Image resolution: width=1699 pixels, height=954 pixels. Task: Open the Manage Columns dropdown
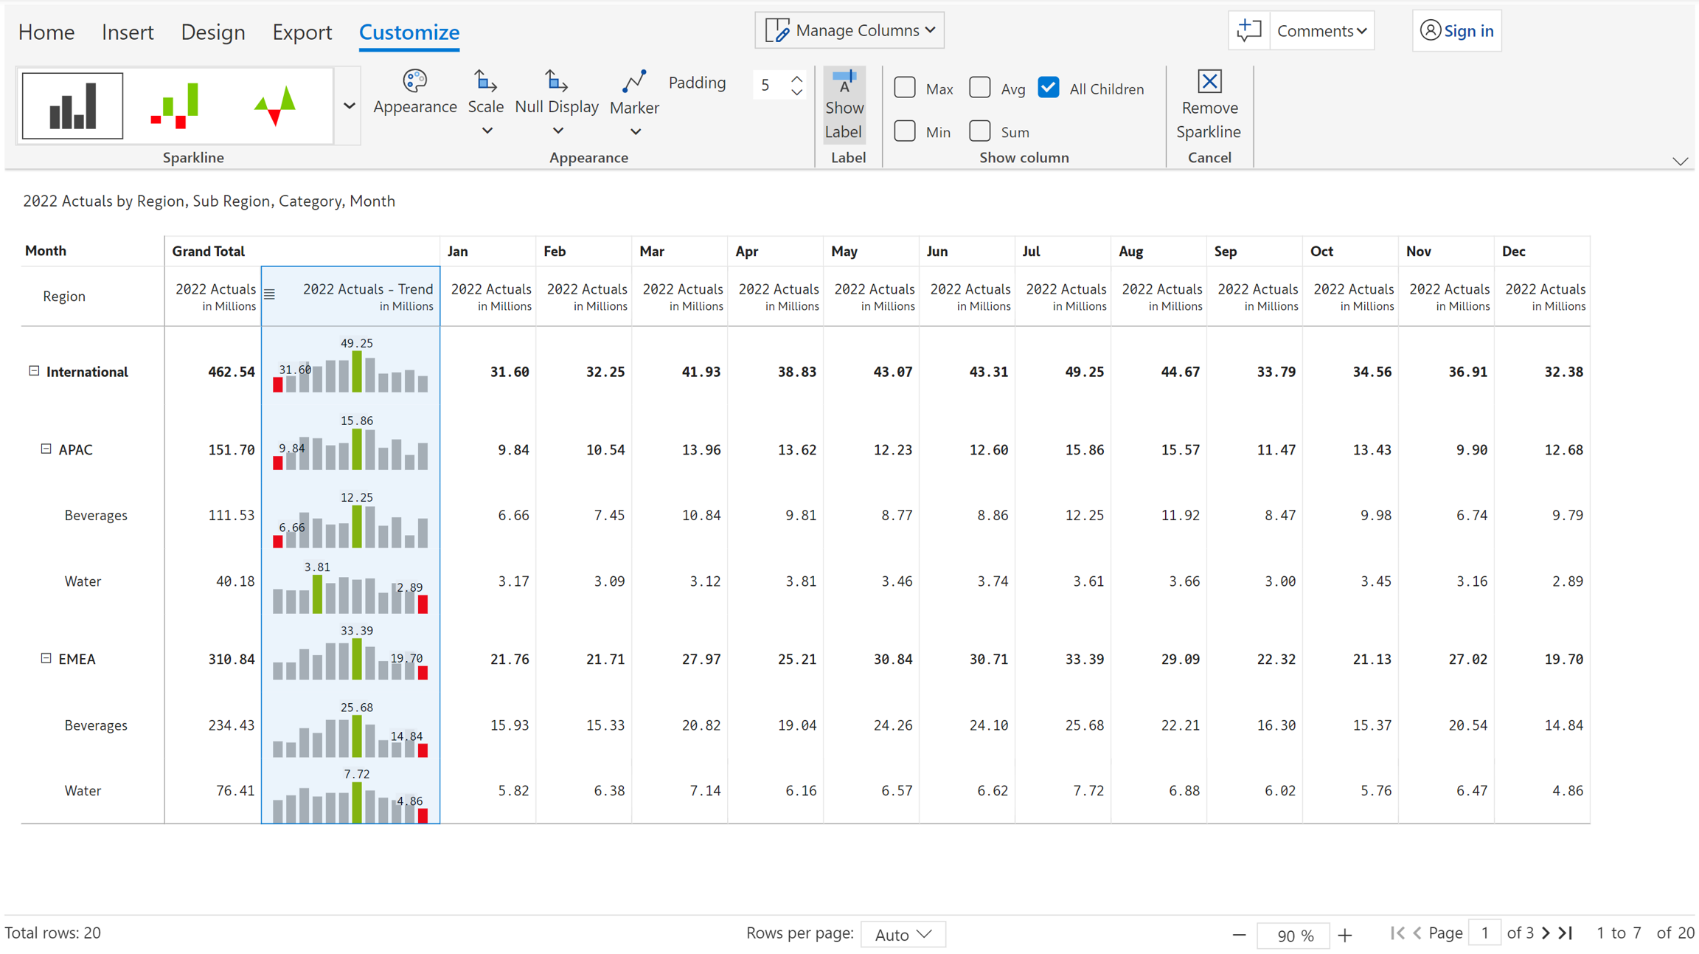[x=849, y=30]
